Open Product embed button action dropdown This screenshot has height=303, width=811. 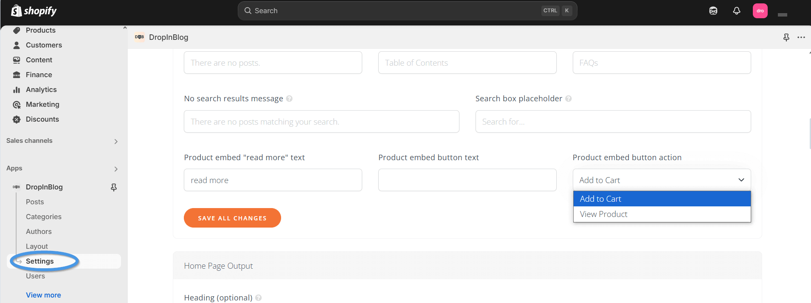(x=662, y=180)
